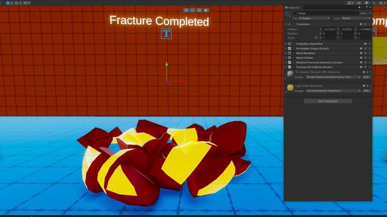Click the 'Fracture Completed' scene text
This screenshot has height=217, width=387.
coord(159,21)
